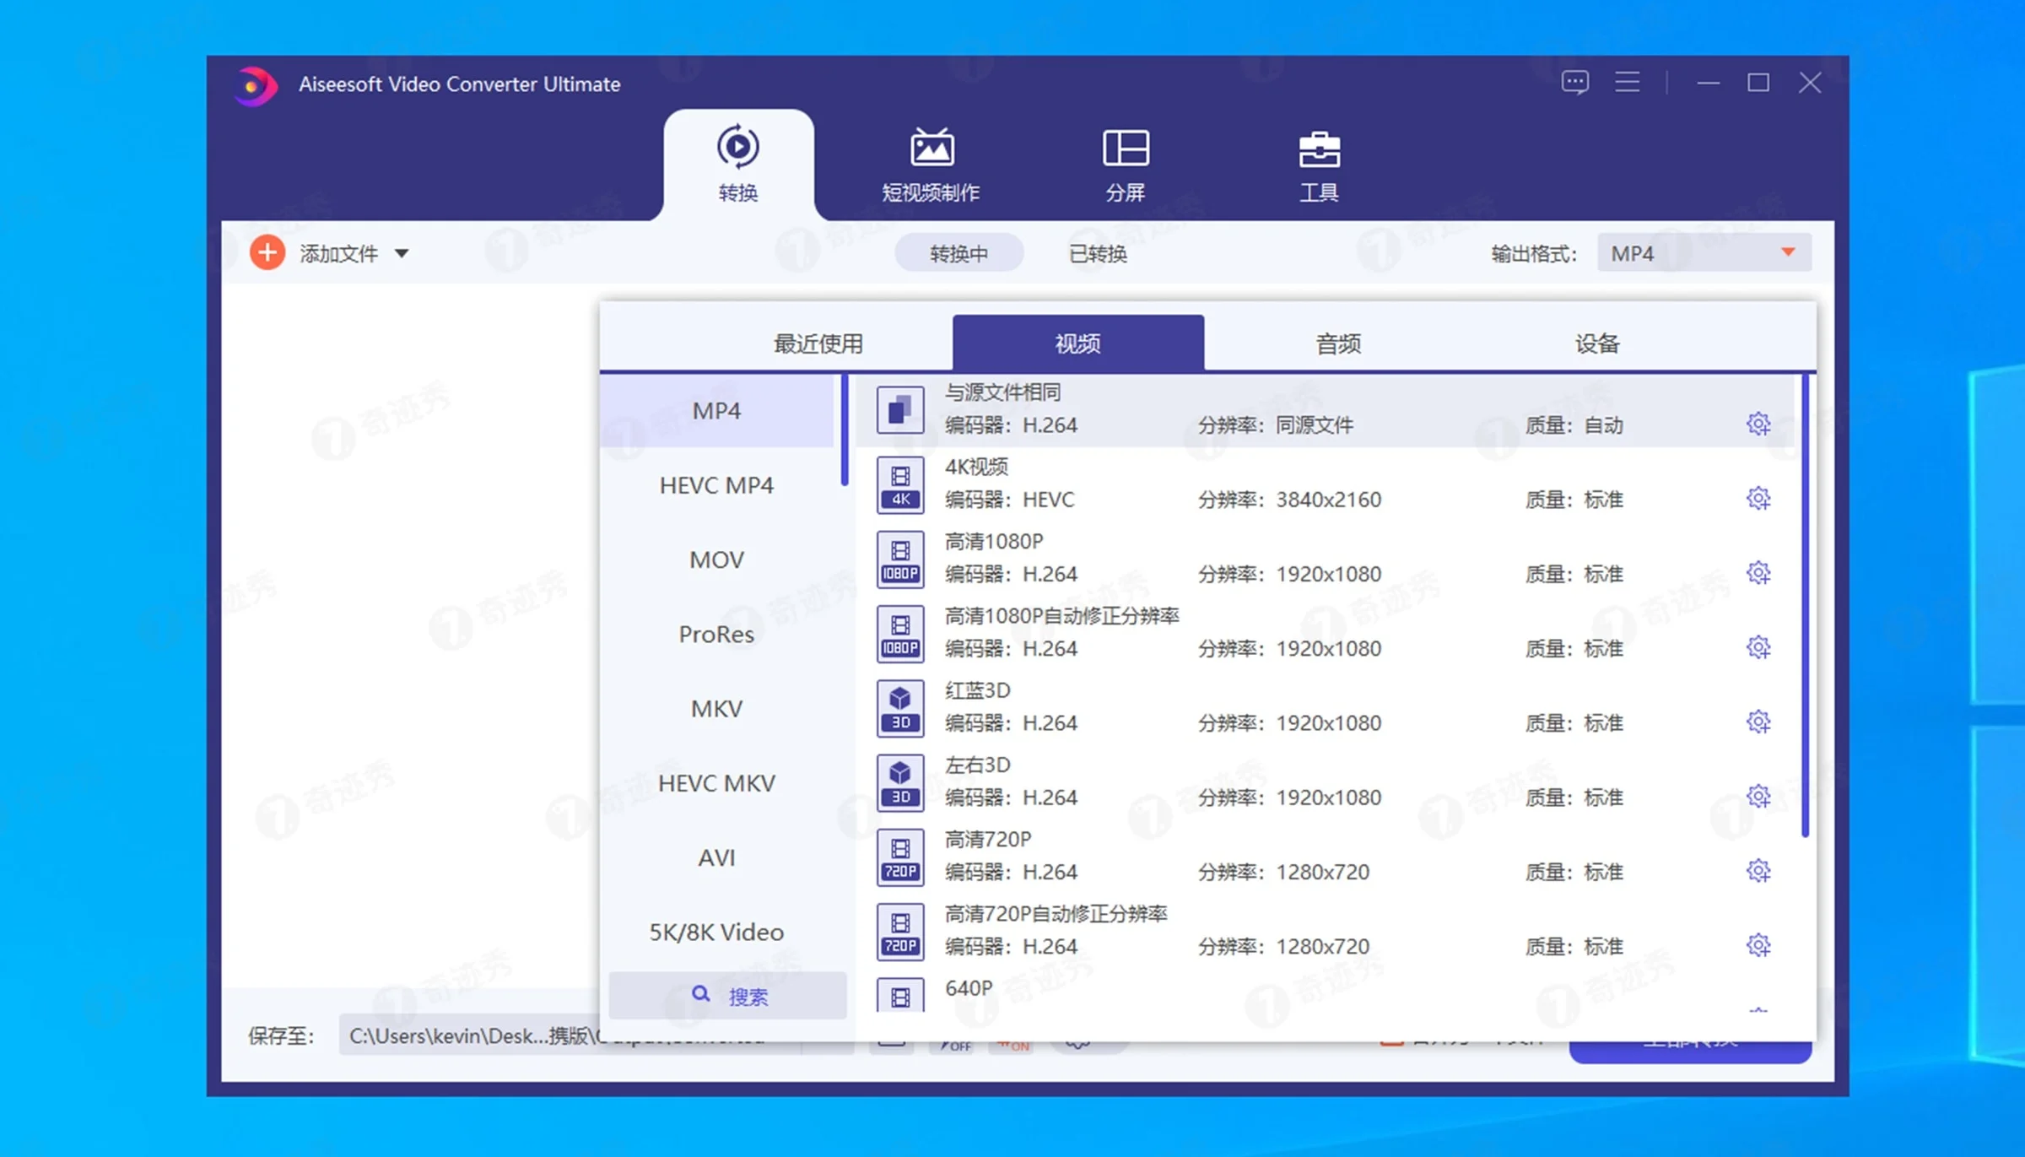Screen dimensions: 2025x1157
Task: Select the 4K视频 HEVC preset icon
Action: [x=899, y=485]
